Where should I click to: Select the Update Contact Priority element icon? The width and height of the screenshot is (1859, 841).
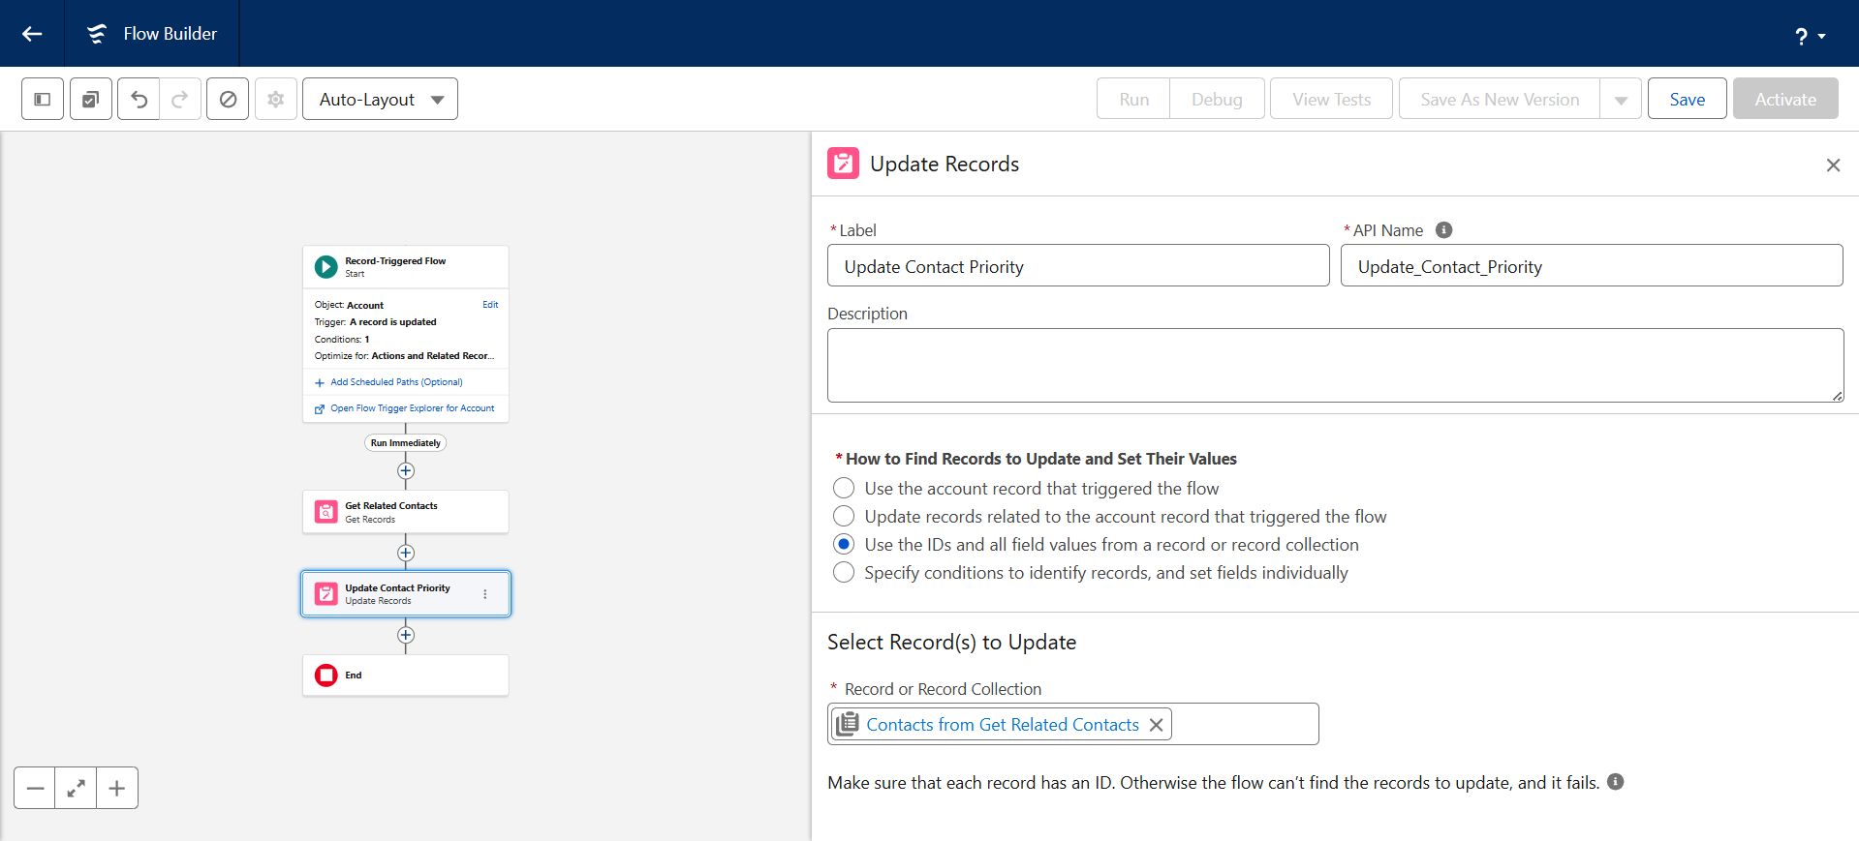point(326,594)
